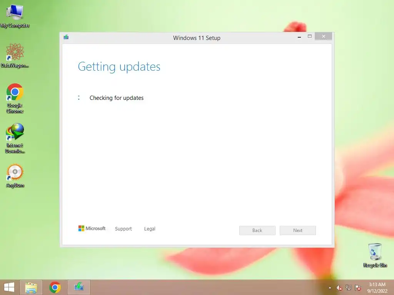Open Action Center flag icon
This screenshot has width=394, height=295.
coord(358,288)
